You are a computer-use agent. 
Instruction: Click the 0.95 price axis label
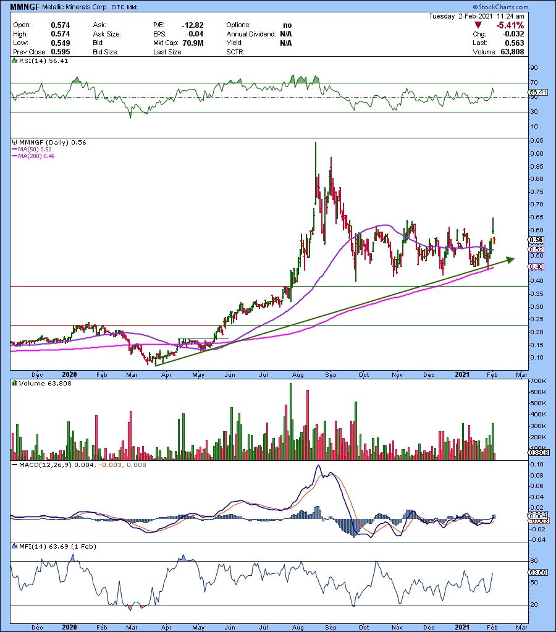[x=537, y=141]
